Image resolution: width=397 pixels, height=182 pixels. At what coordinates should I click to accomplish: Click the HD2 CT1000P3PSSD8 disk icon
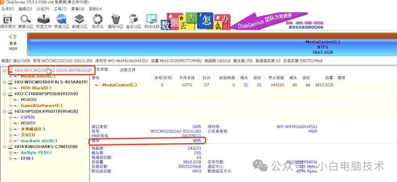pos(10,94)
